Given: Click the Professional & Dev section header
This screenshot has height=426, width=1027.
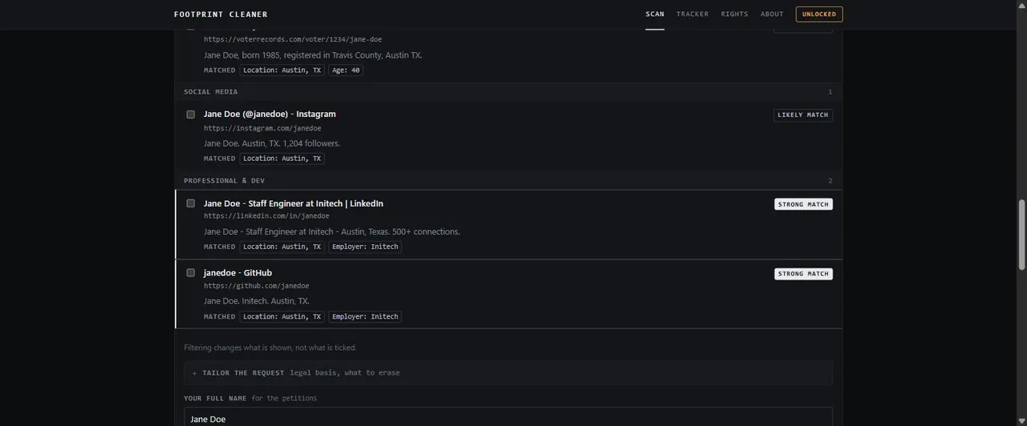Looking at the screenshot, I should [x=508, y=181].
